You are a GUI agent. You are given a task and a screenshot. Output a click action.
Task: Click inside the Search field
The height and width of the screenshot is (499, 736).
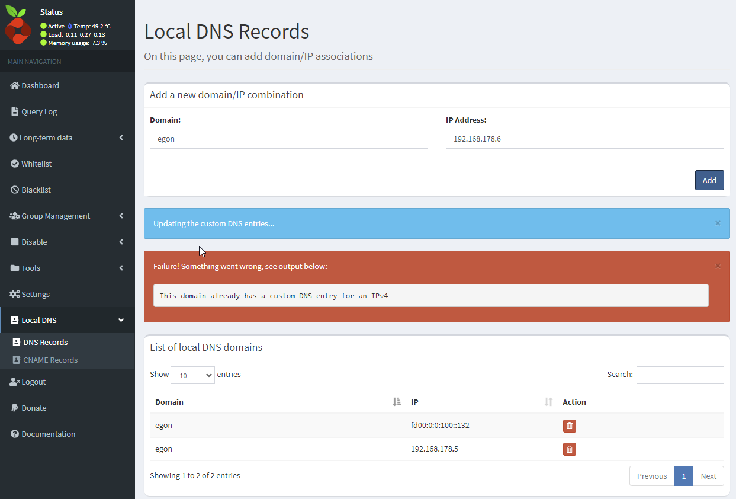coord(680,375)
